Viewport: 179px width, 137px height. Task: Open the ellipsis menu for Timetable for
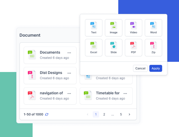tap(125, 93)
